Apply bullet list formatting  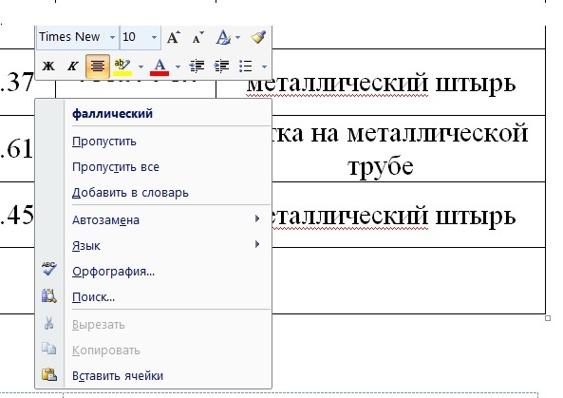point(246,66)
